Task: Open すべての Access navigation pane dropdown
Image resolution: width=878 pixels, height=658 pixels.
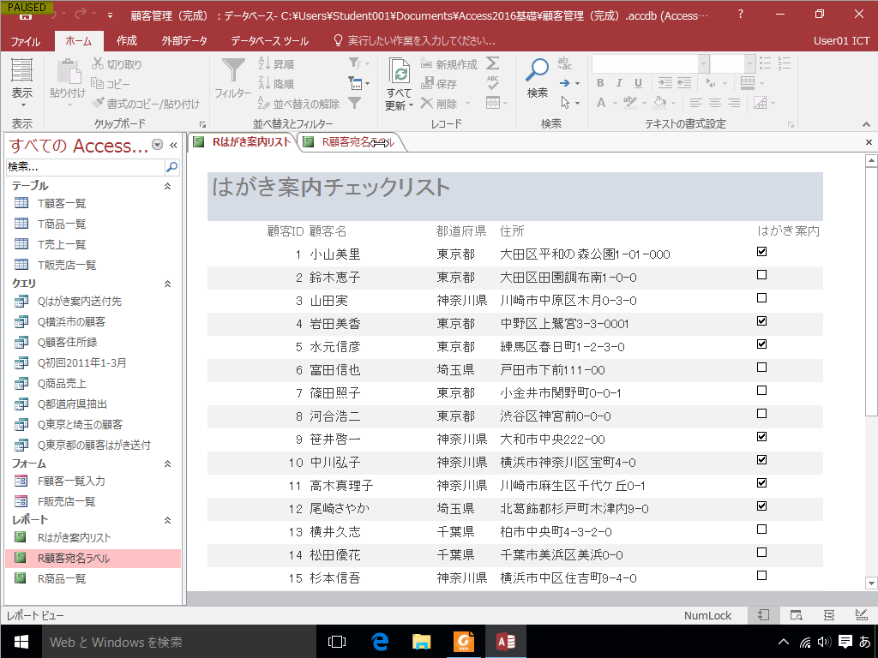Action: [157, 146]
